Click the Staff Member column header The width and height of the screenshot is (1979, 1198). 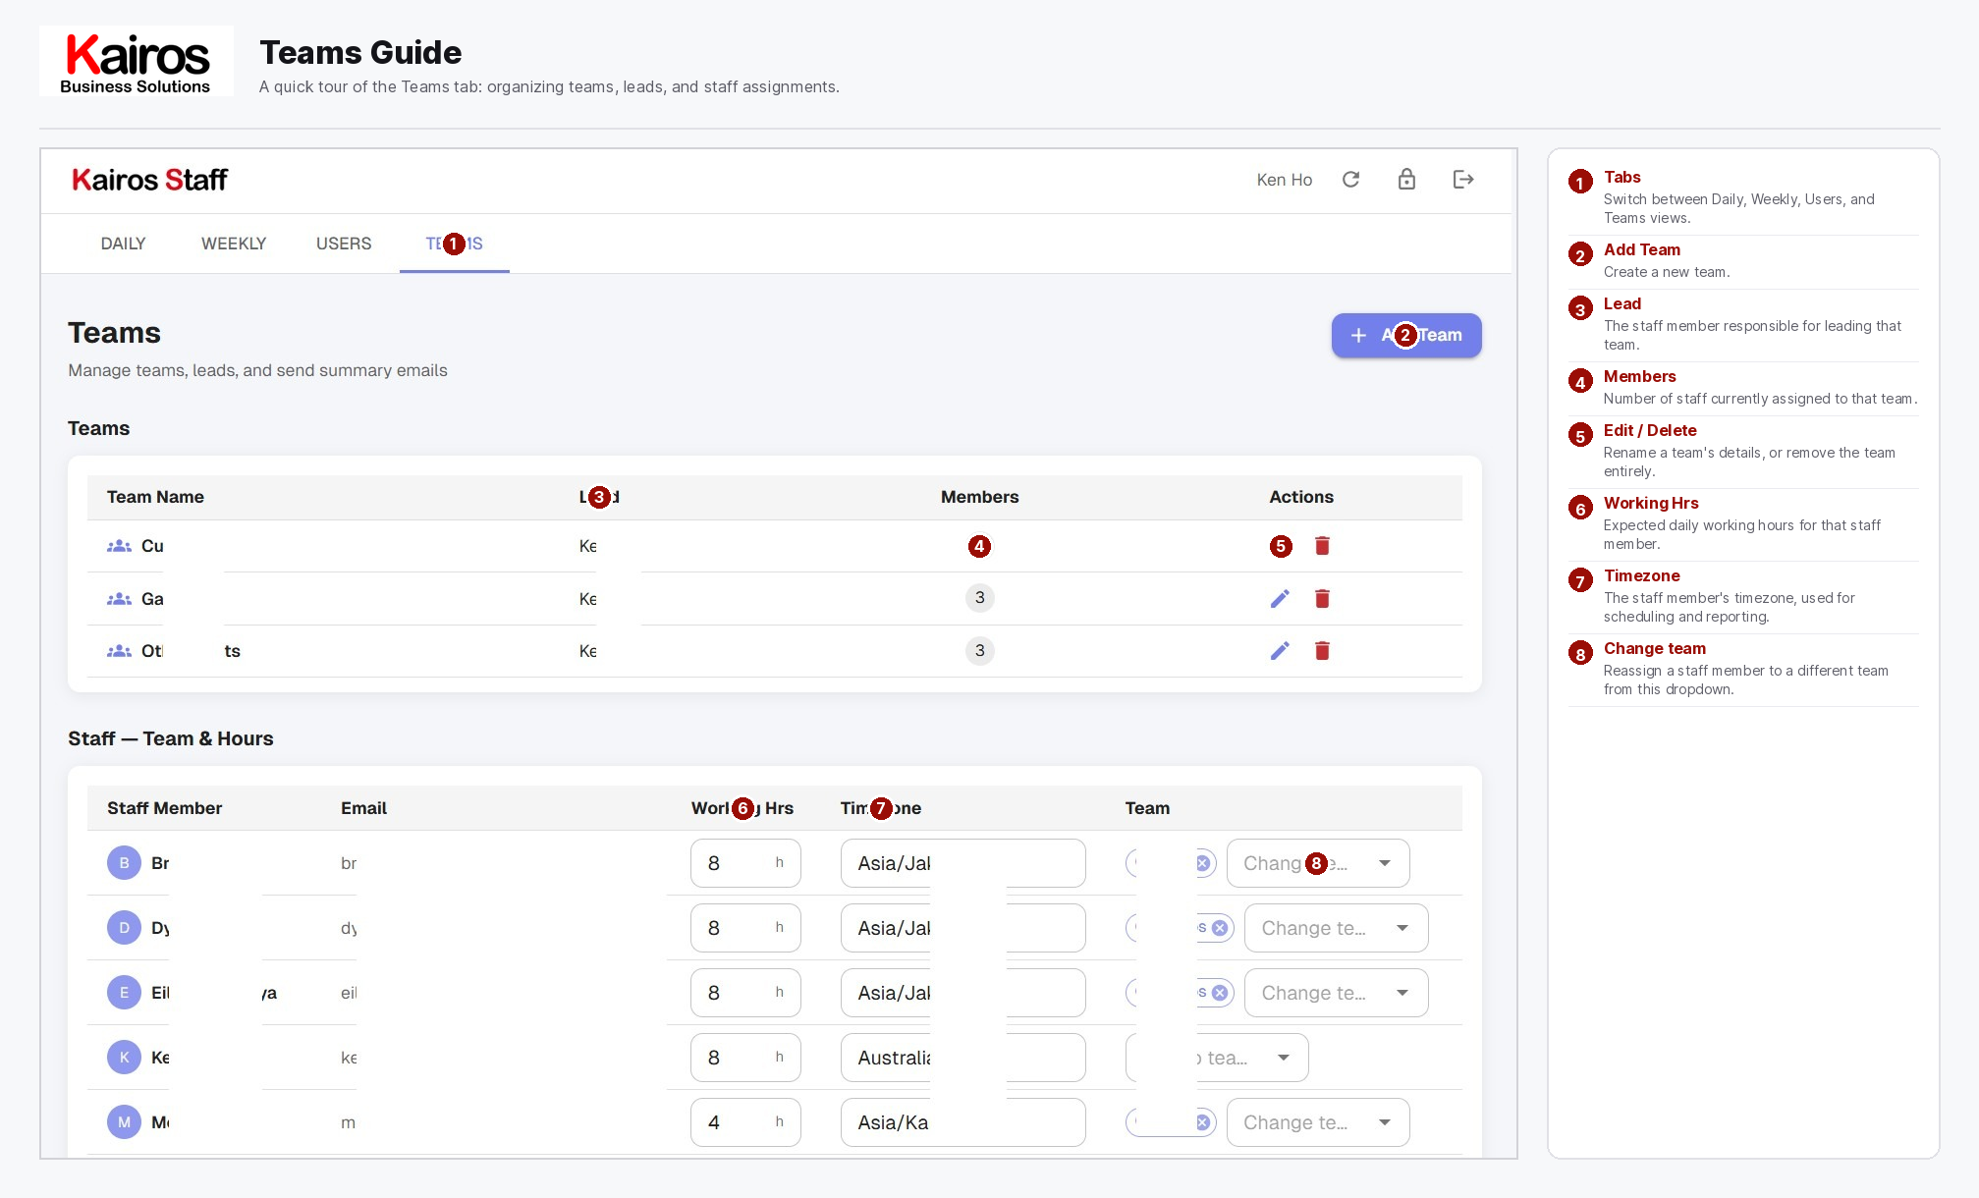164,808
